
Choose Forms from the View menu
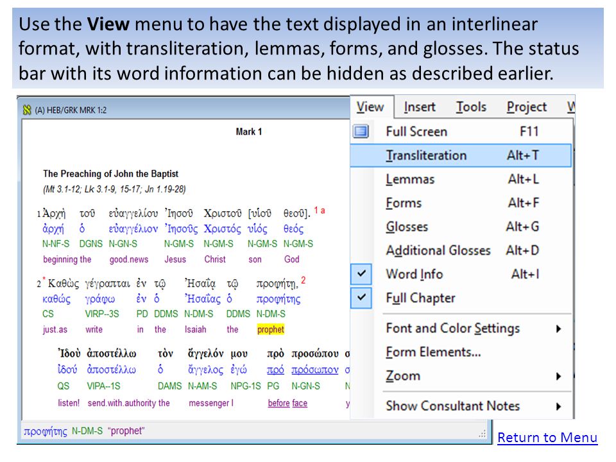461,203
